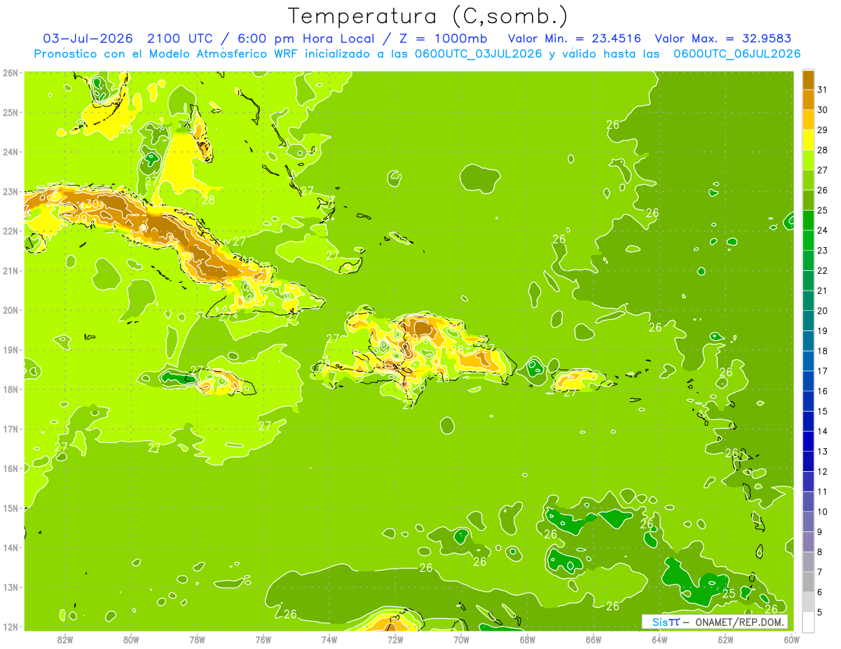Click the "78W" longitude axis label
Image resolution: width=841 pixels, height=649 pixels.
click(x=197, y=640)
